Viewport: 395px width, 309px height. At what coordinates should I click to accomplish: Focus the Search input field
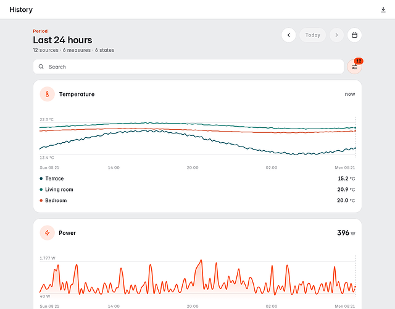pyautogui.click(x=188, y=67)
